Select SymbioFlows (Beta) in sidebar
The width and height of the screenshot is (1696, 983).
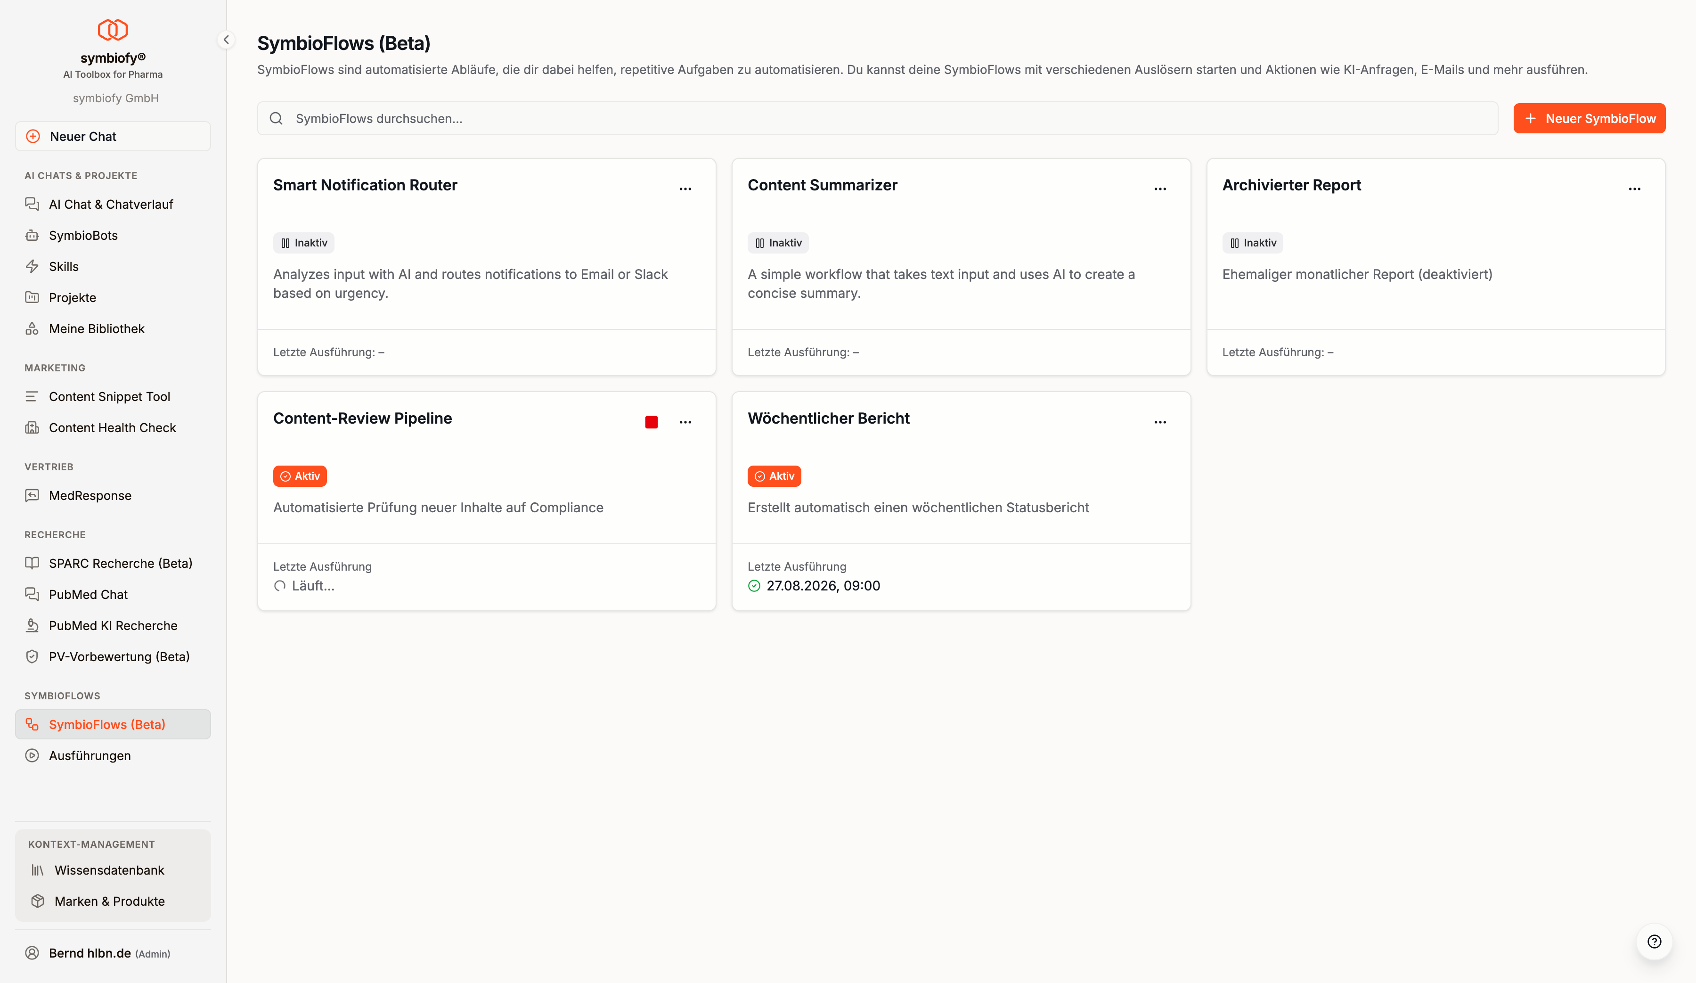[113, 724]
